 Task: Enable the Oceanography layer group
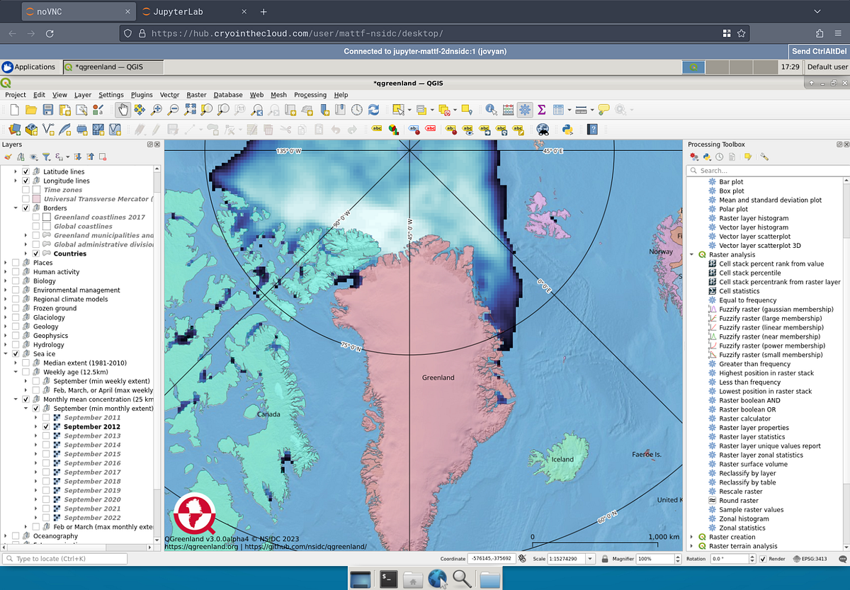16,536
